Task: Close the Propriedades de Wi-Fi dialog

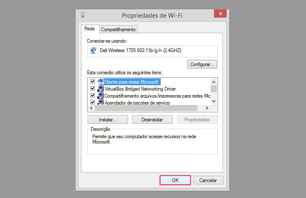Action: pos(220,14)
